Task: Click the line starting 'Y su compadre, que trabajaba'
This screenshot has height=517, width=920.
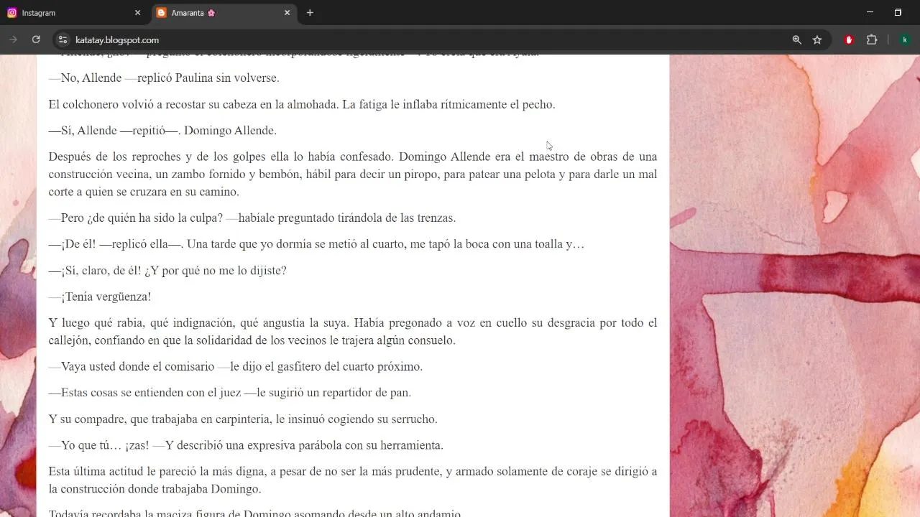Action: click(243, 419)
